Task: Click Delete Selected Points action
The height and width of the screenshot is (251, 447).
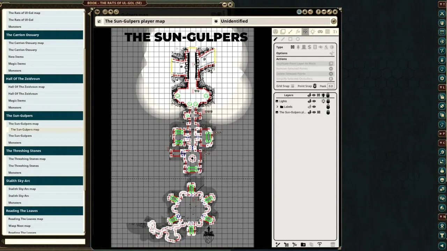Action: tap(305, 74)
